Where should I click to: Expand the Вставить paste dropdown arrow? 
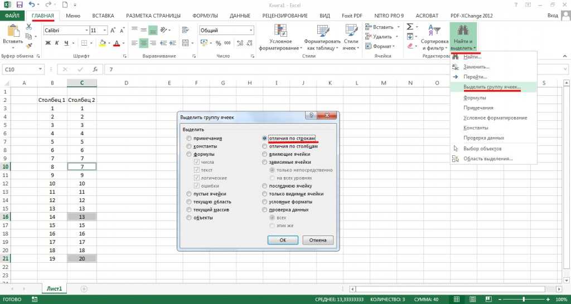(13, 48)
